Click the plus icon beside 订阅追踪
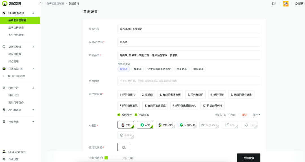Screen dimensions: 305x162 point(21,69)
